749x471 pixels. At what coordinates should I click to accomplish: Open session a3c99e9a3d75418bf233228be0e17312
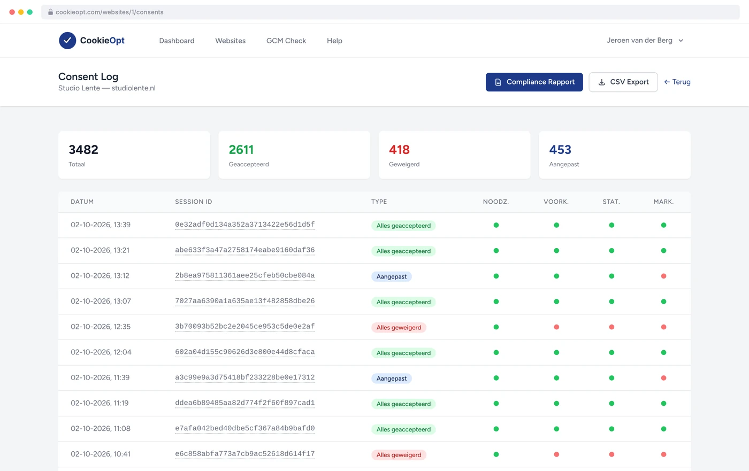245,377
